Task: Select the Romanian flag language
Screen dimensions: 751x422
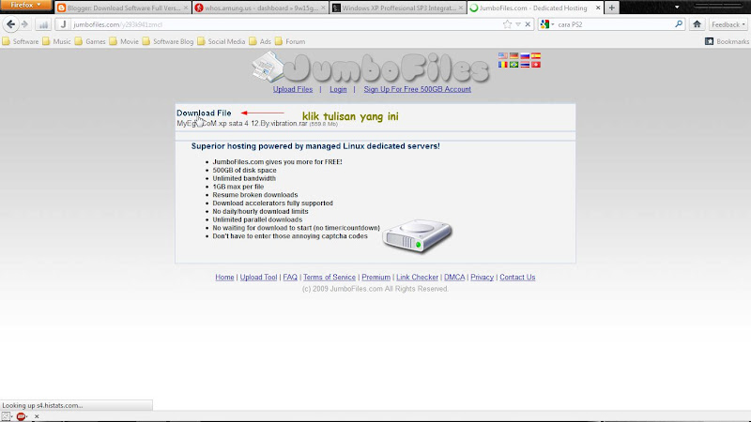Action: (x=502, y=65)
